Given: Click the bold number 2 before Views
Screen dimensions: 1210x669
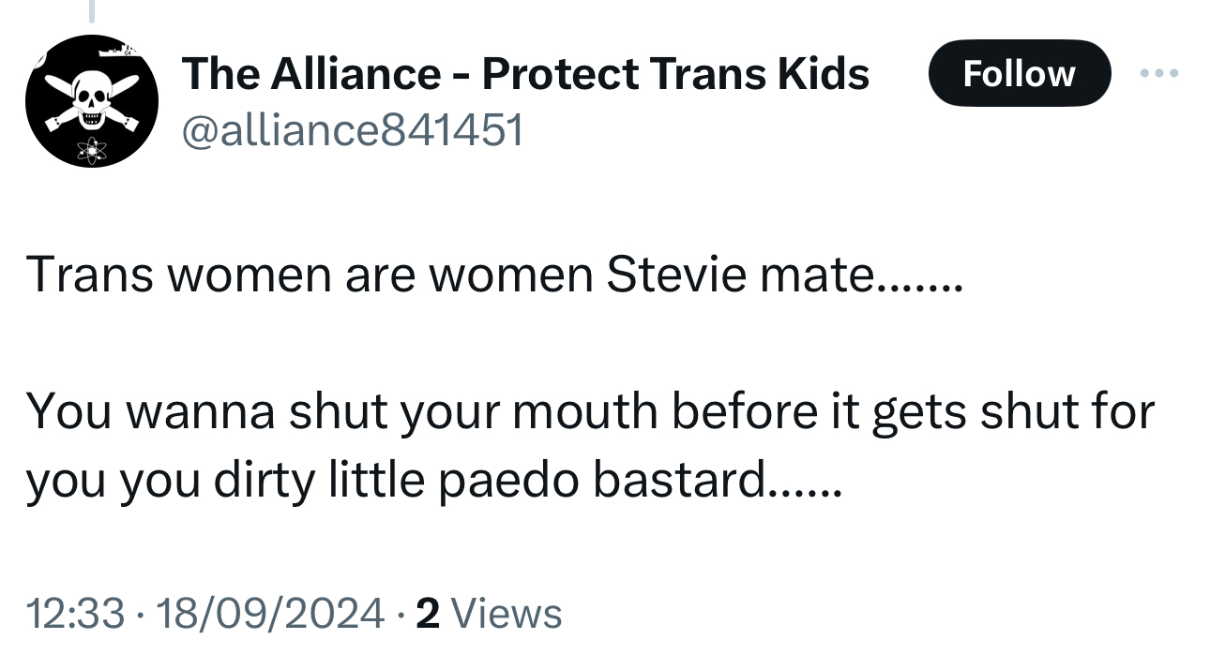Looking at the screenshot, I should tap(427, 614).
